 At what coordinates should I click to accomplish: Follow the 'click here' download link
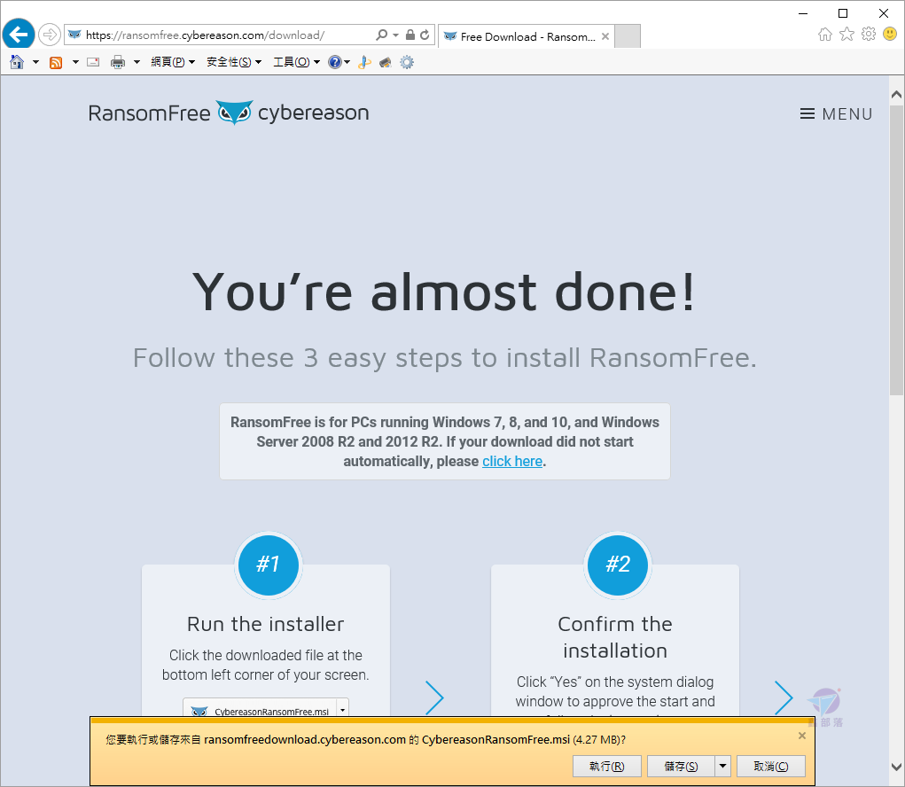[x=512, y=461]
